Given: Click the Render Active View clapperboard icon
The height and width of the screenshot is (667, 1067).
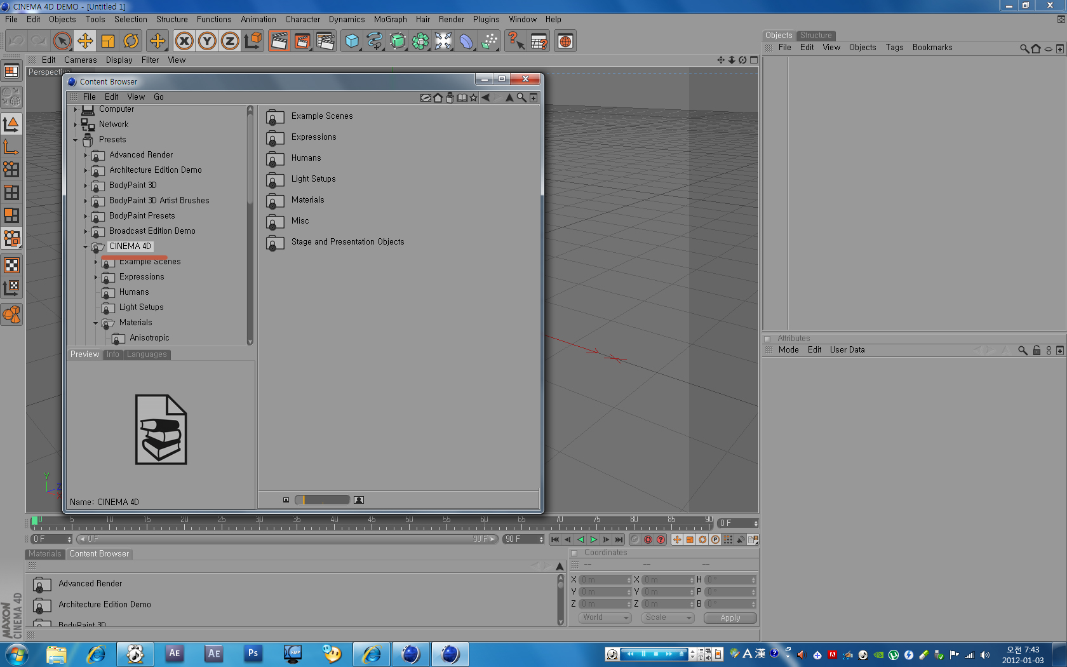Looking at the screenshot, I should [x=279, y=41].
